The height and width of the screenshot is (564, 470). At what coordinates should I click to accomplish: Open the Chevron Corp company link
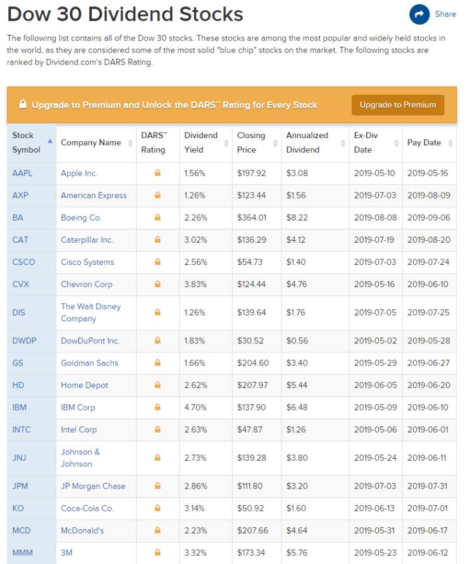(x=87, y=284)
